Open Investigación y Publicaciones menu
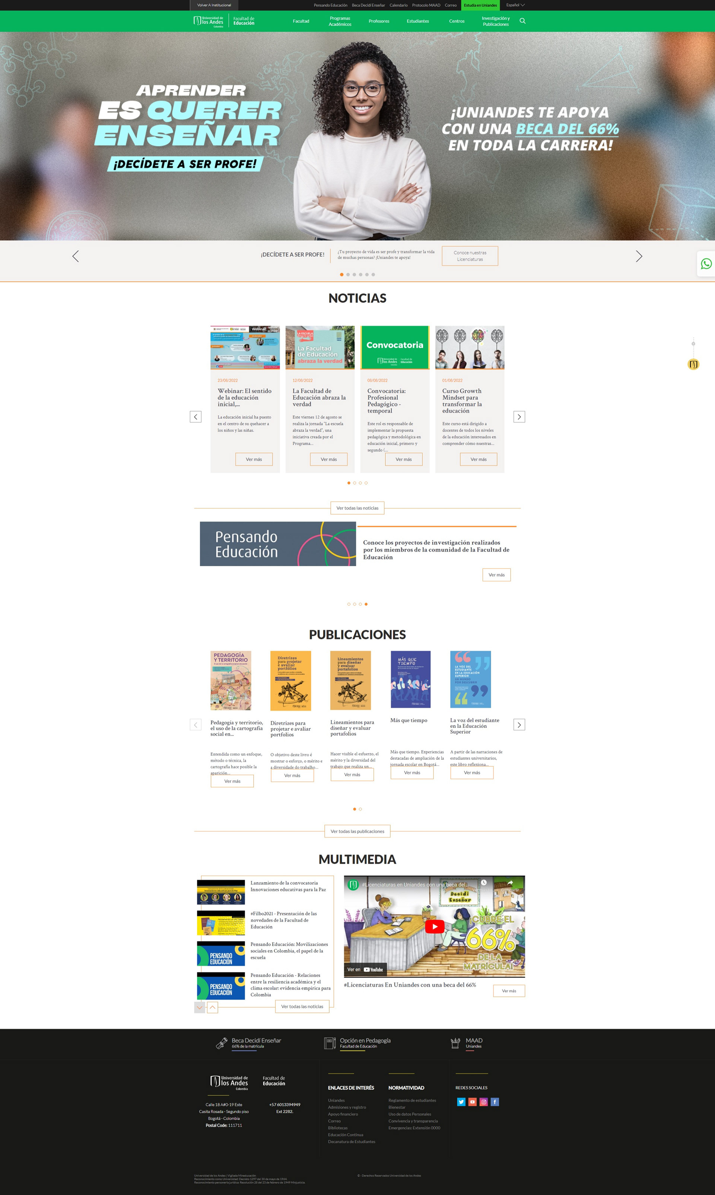 [x=495, y=21]
